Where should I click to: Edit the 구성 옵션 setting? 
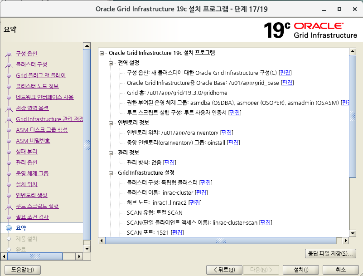[x=285, y=73]
